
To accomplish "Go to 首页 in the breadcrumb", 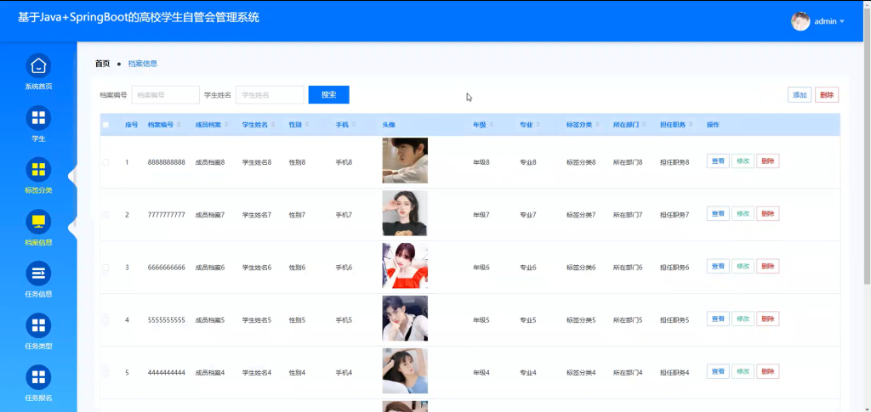I will click(x=102, y=64).
